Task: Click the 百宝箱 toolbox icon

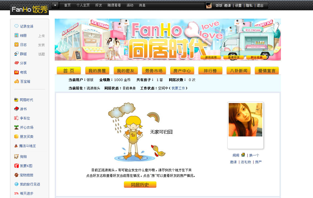Action: pos(16,81)
